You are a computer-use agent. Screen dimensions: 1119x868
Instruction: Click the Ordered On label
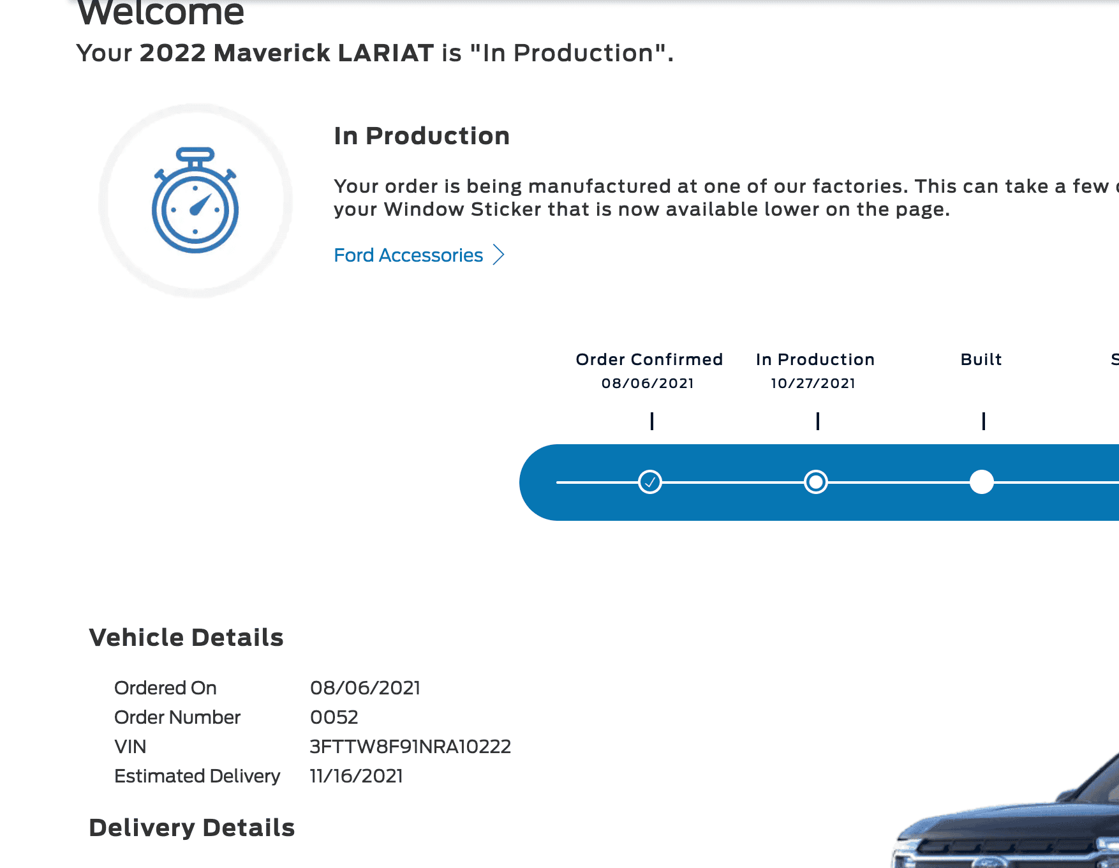tap(165, 688)
